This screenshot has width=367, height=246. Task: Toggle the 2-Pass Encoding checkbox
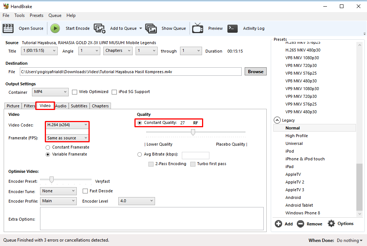click(x=151, y=164)
